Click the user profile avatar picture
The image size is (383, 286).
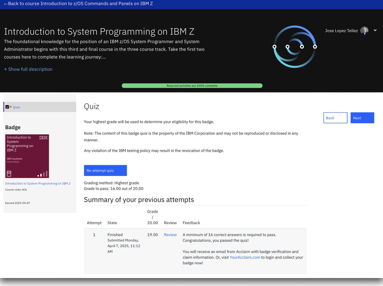pos(364,31)
